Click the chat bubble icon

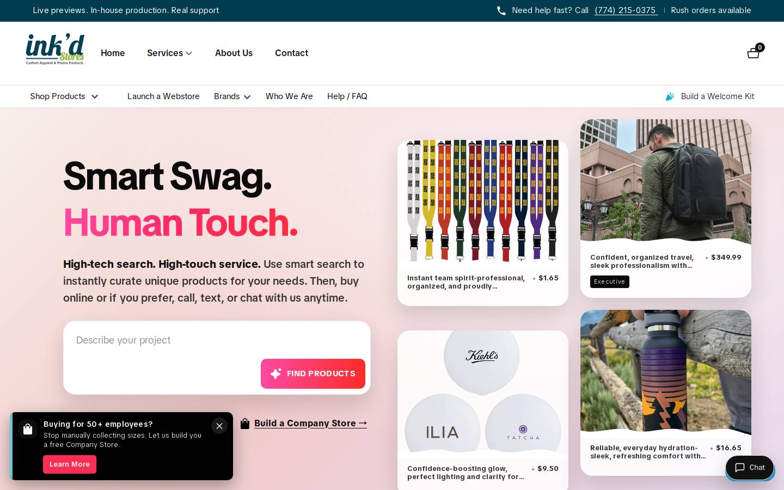[740, 468]
